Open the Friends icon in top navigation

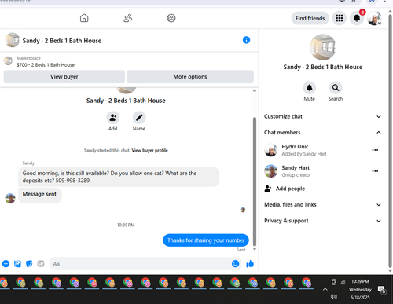[x=128, y=18]
